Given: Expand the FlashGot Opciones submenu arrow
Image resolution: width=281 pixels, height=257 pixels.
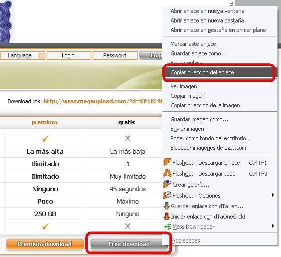Looking at the screenshot, I should click(273, 195).
